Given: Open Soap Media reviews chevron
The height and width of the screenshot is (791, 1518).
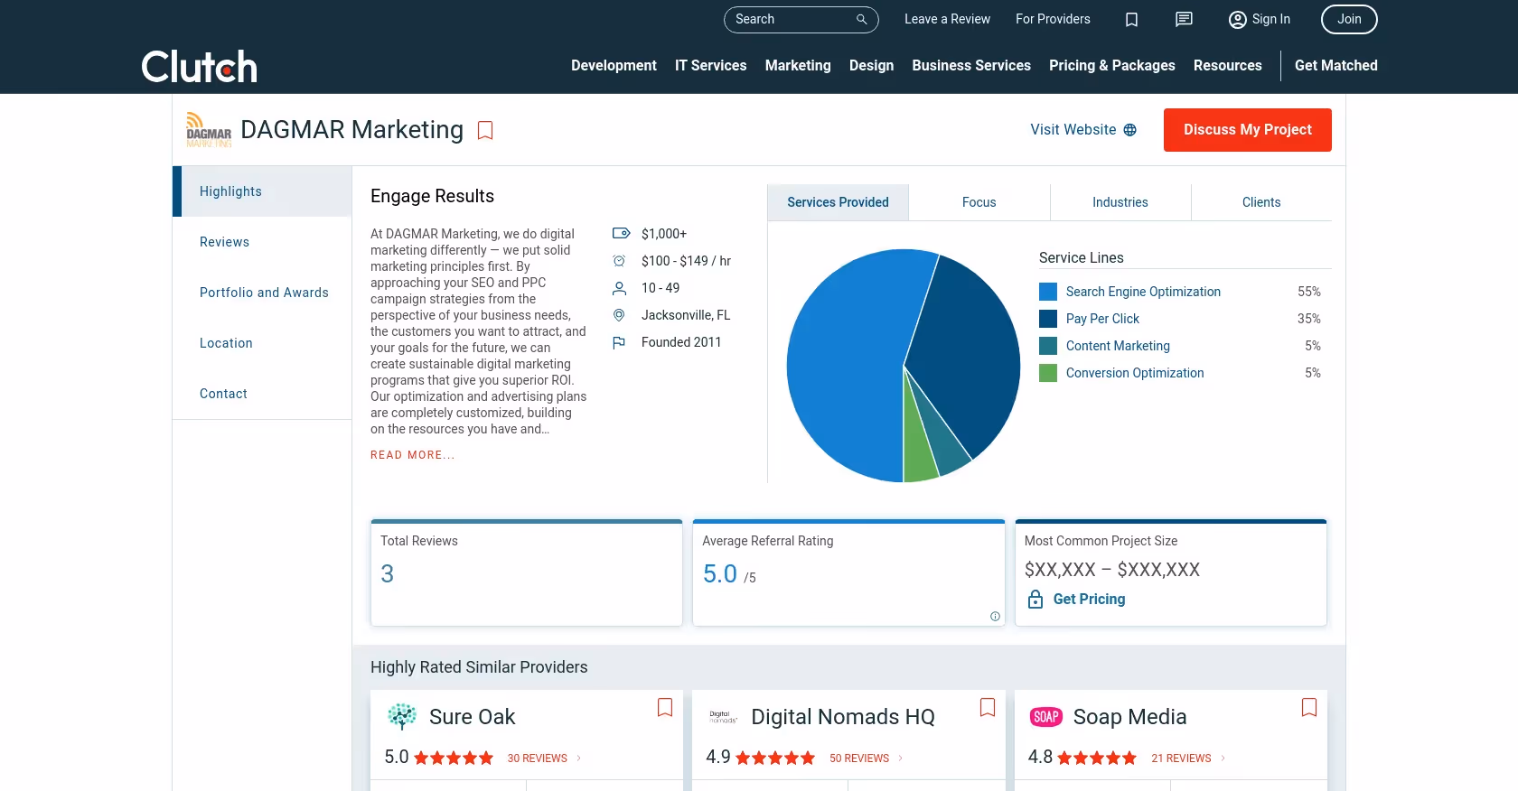Looking at the screenshot, I should coord(1223,758).
